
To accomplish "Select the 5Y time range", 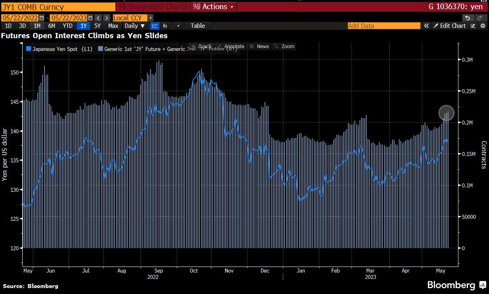I will point(97,26).
